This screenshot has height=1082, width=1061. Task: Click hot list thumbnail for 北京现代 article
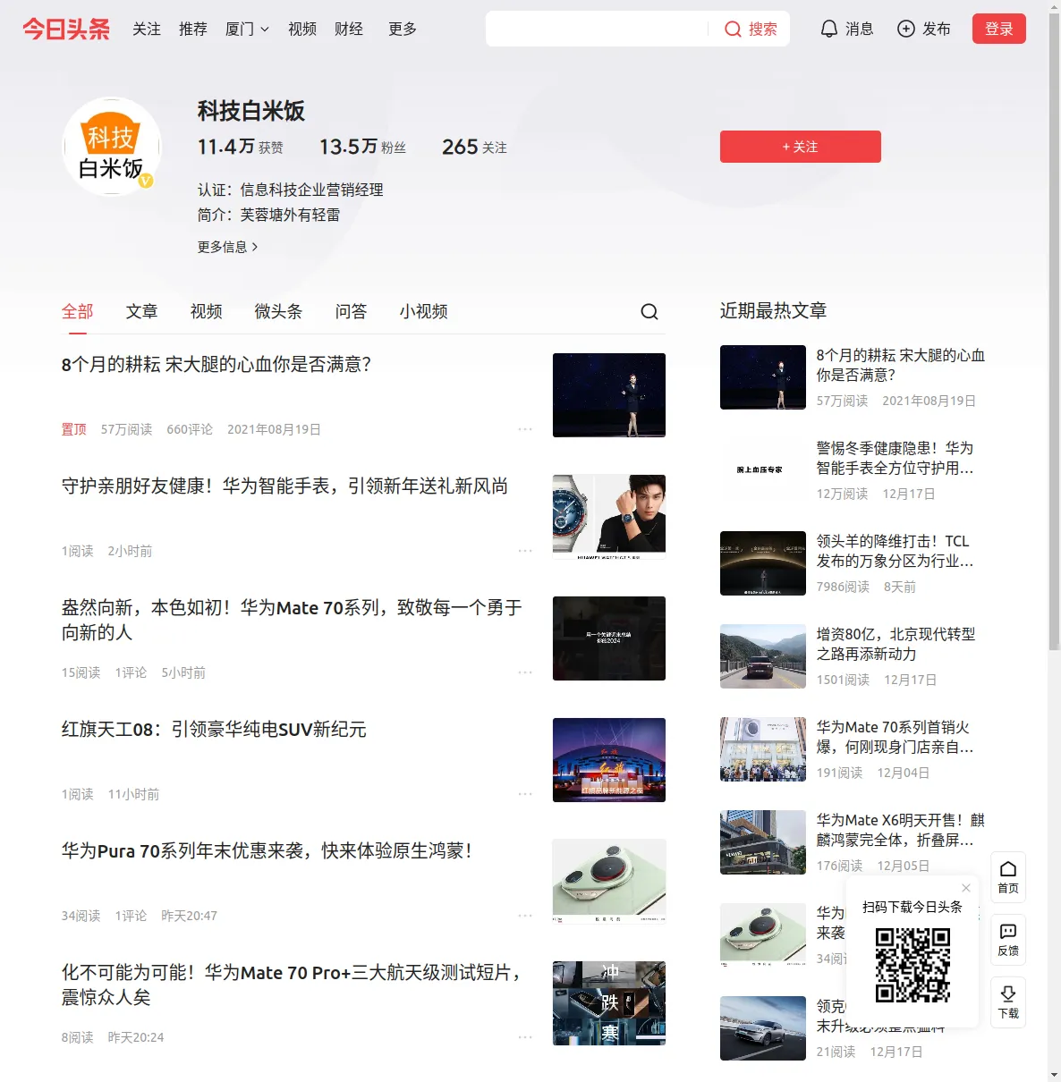[x=763, y=656]
